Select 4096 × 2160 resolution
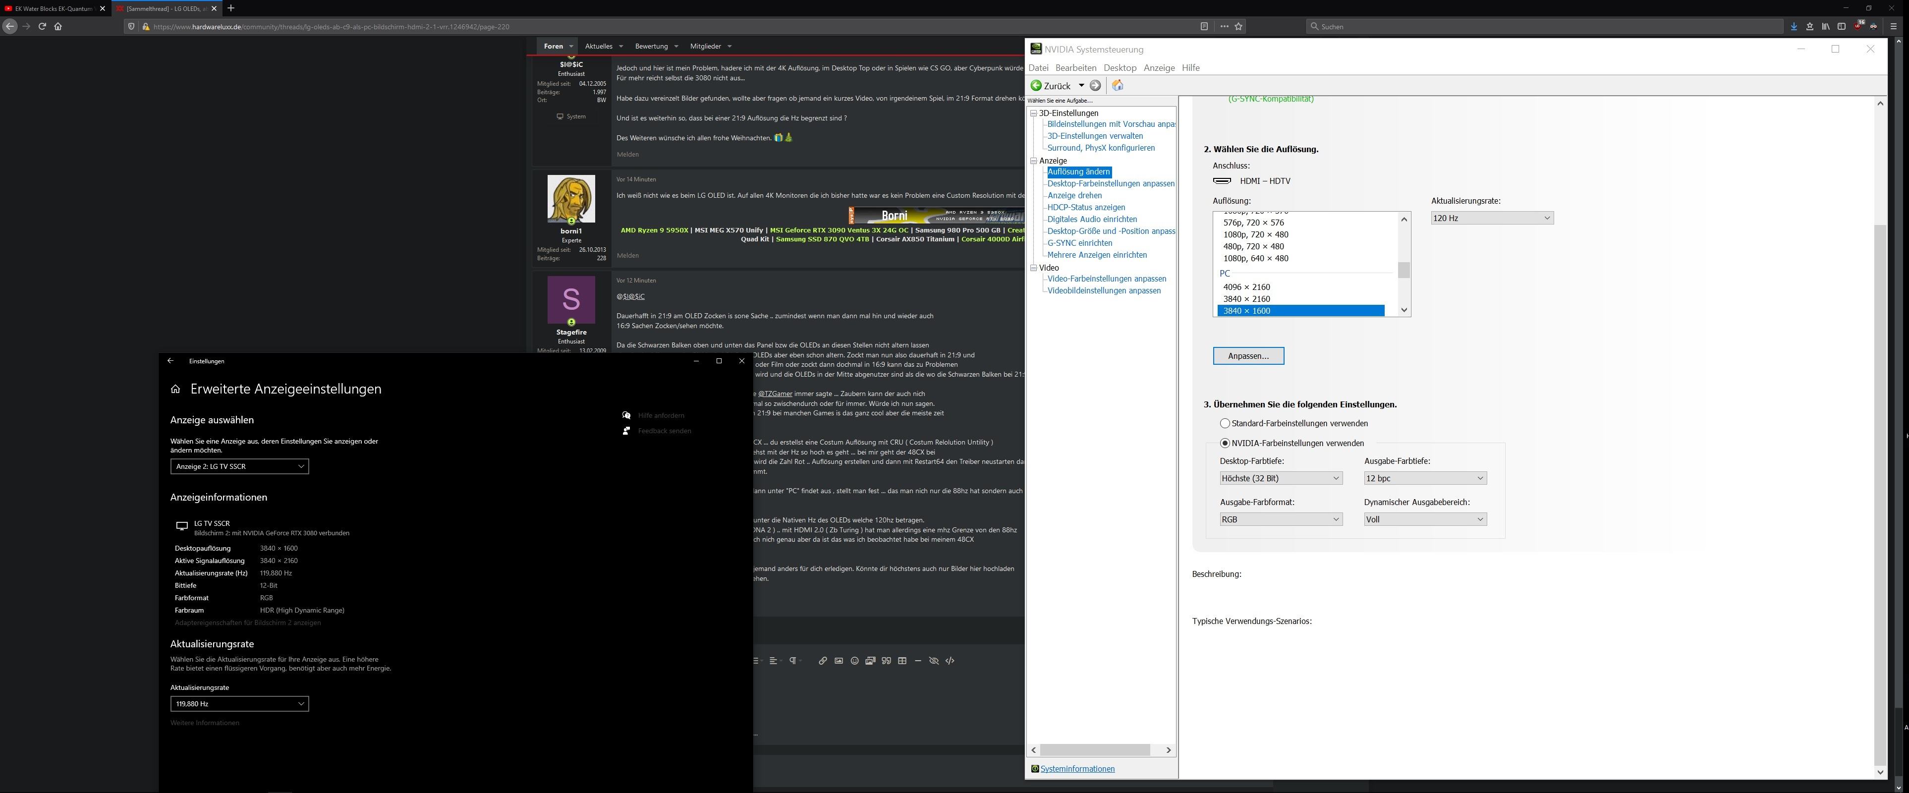1909x793 pixels. point(1246,287)
